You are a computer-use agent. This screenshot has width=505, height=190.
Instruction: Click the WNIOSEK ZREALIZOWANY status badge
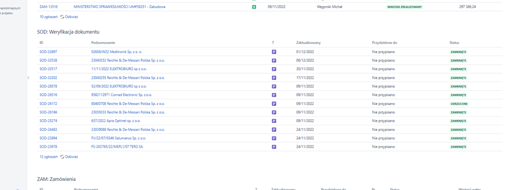(404, 7)
